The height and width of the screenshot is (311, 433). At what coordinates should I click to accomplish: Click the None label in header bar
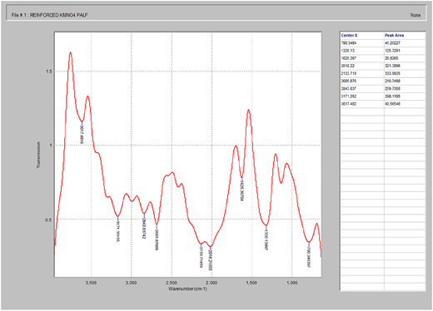416,15
